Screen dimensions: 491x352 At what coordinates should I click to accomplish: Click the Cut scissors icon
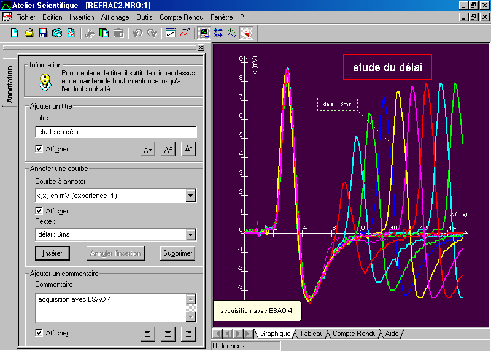click(90, 33)
